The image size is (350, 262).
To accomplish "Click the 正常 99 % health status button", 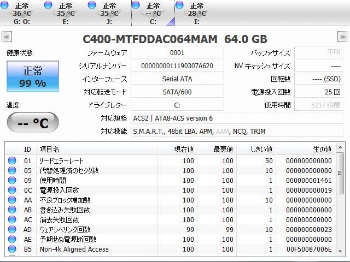I will 33,76.
